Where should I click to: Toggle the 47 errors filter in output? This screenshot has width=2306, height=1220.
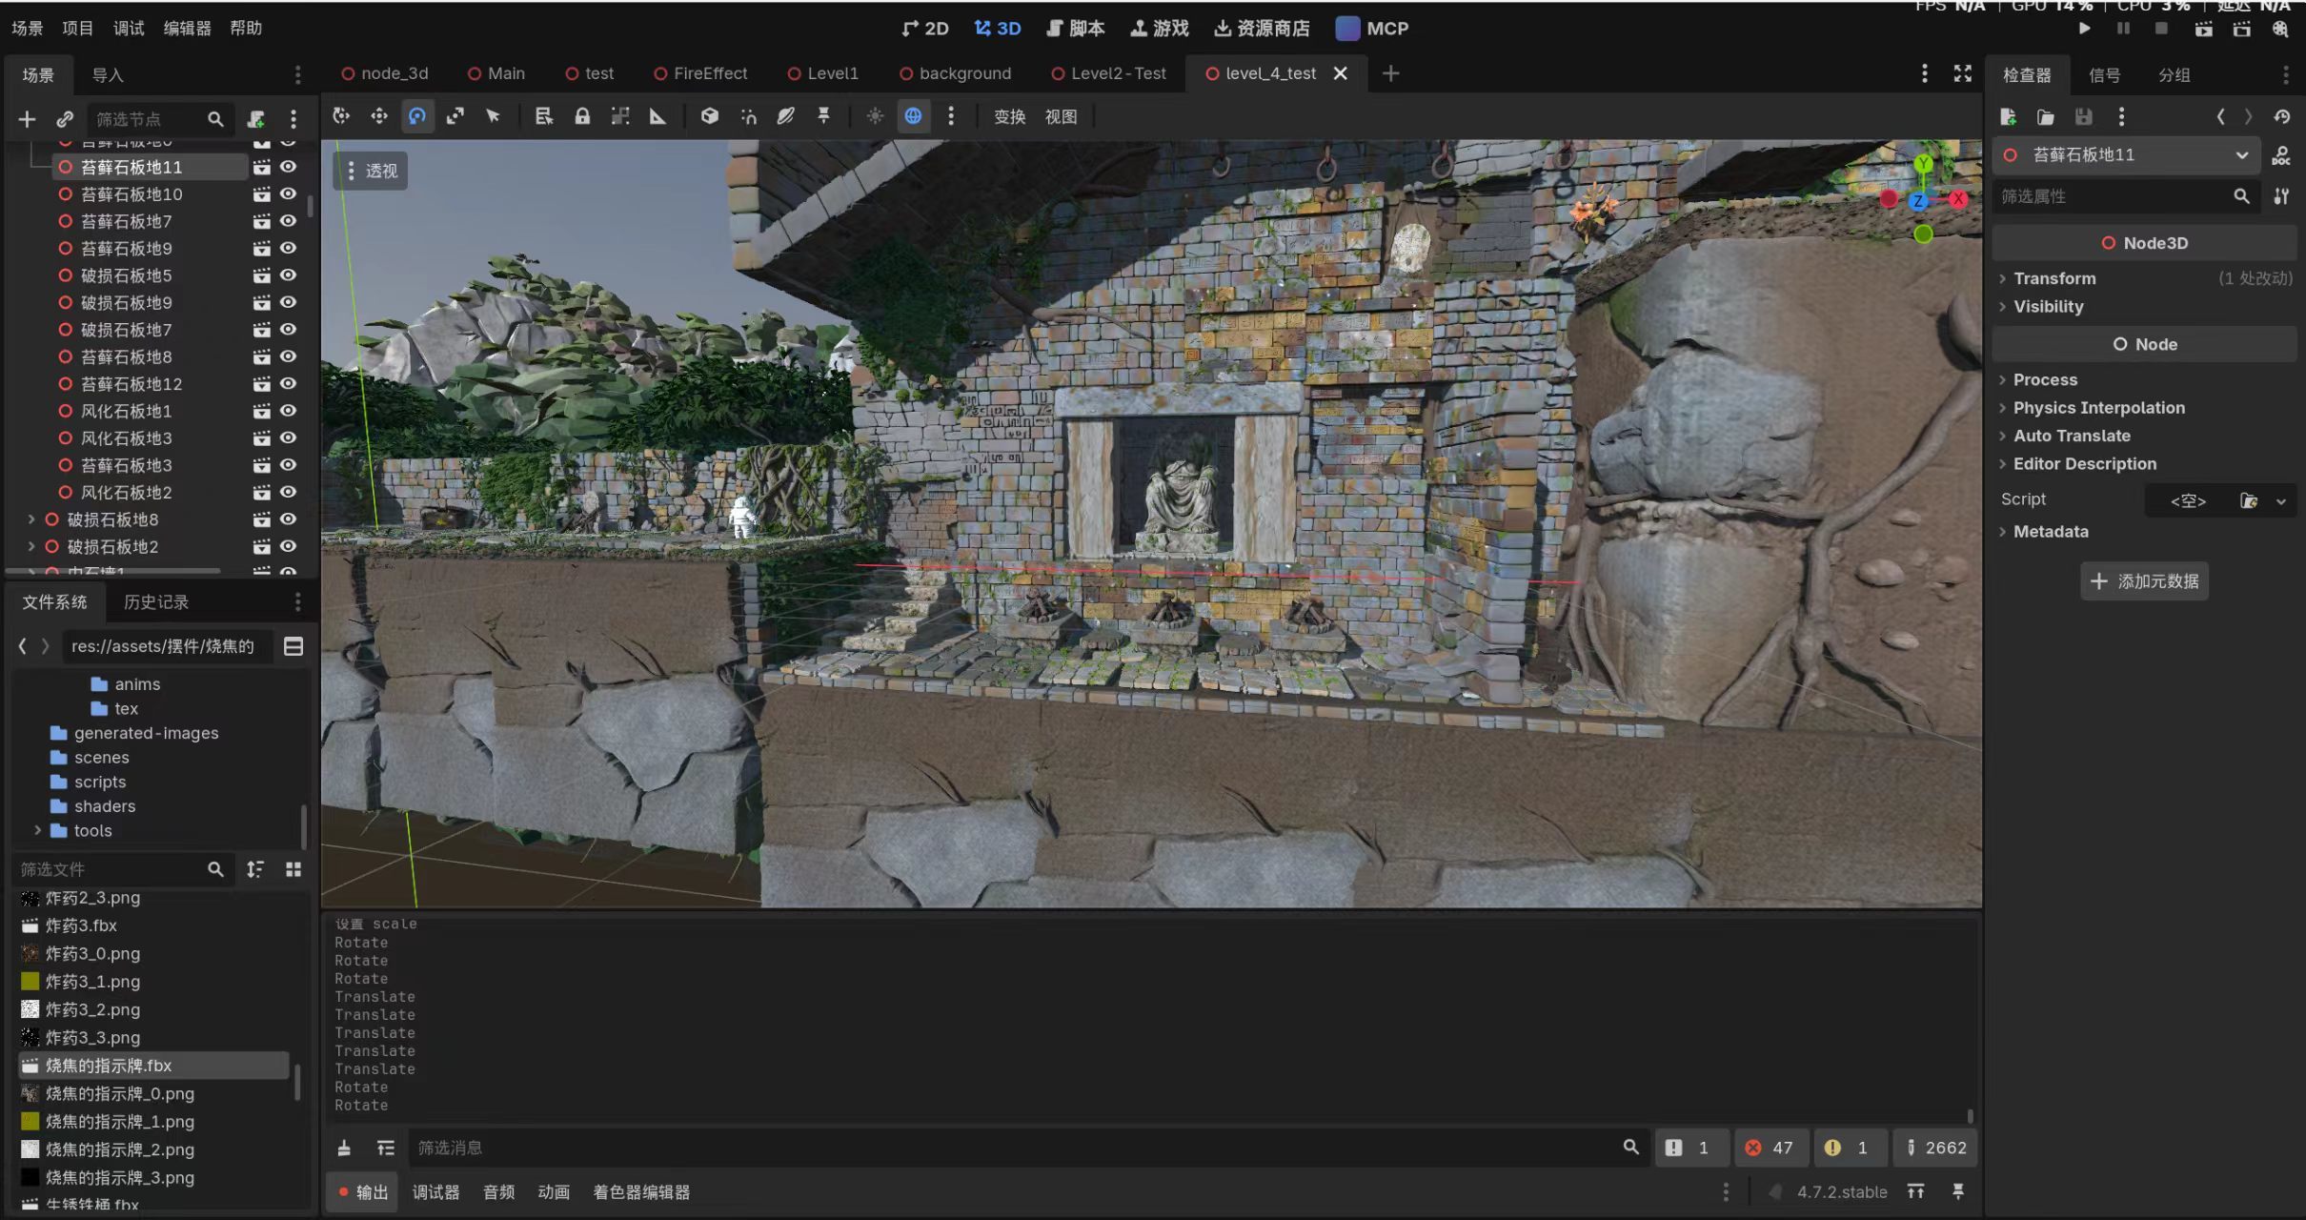point(1769,1148)
